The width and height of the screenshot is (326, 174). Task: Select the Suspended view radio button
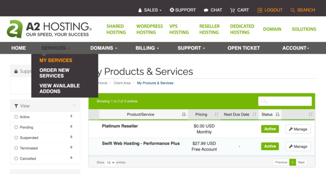(16, 138)
